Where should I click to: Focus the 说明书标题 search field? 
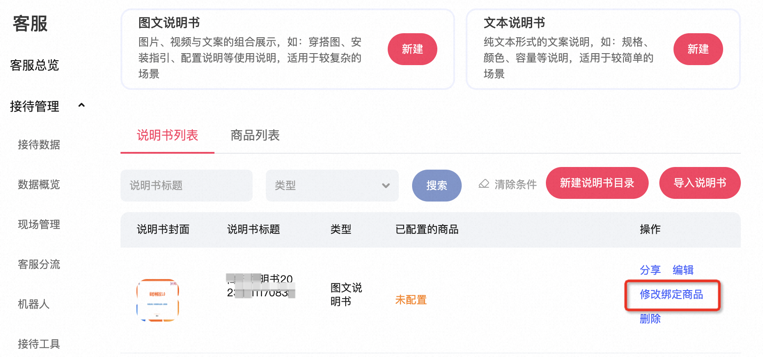(187, 186)
